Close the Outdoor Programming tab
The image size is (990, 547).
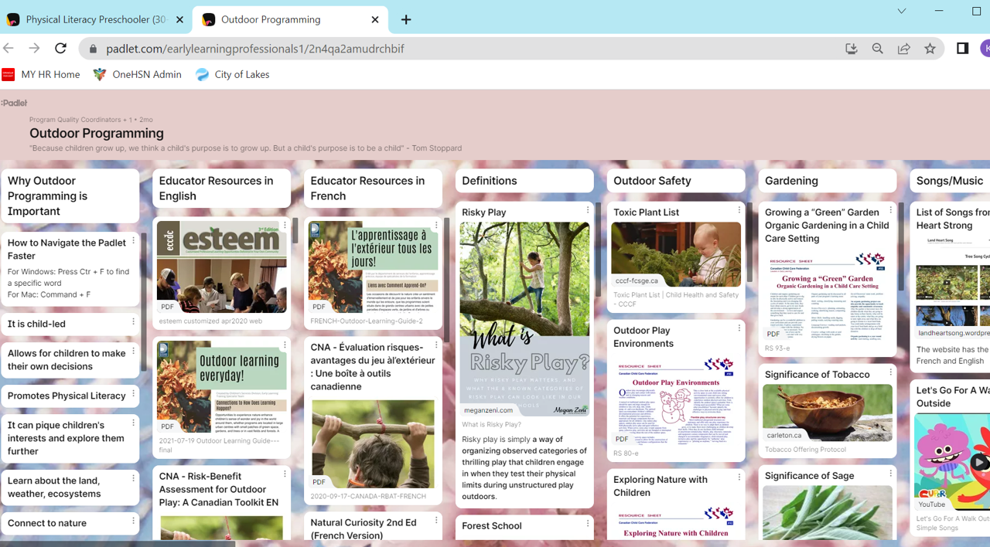point(375,20)
